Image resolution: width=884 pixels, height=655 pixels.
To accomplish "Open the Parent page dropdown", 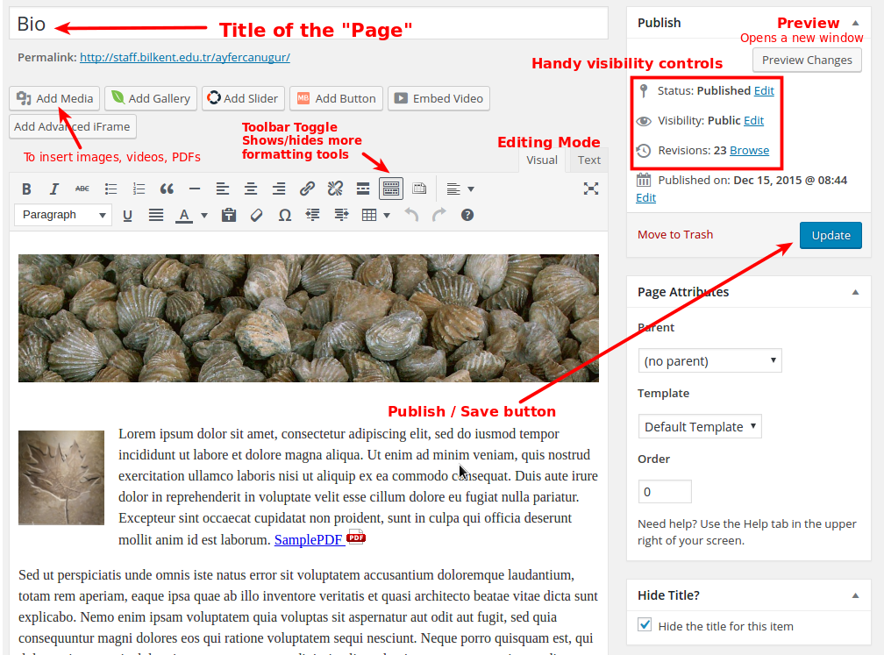I will click(x=709, y=360).
